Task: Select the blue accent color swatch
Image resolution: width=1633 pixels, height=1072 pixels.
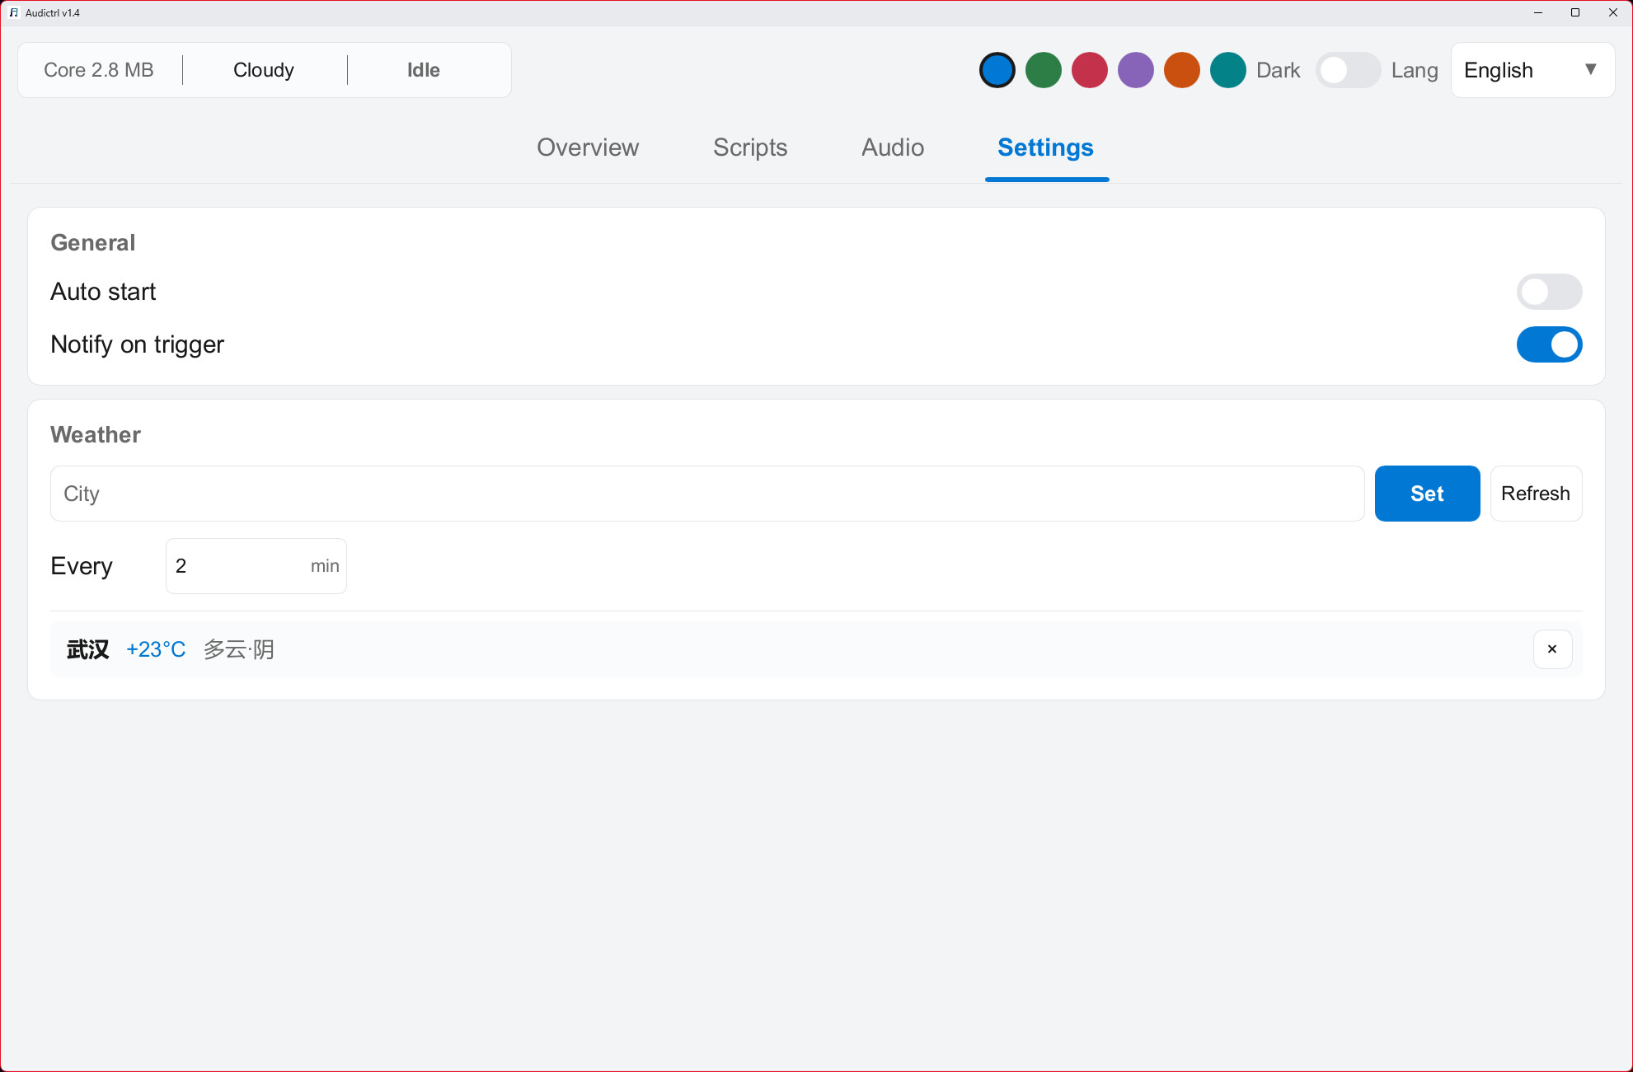Action: click(x=997, y=70)
